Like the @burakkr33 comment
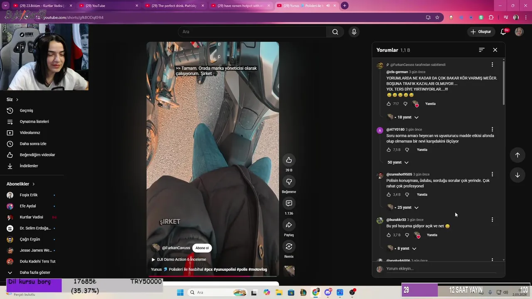Image resolution: width=532 pixels, height=299 pixels. [x=389, y=235]
